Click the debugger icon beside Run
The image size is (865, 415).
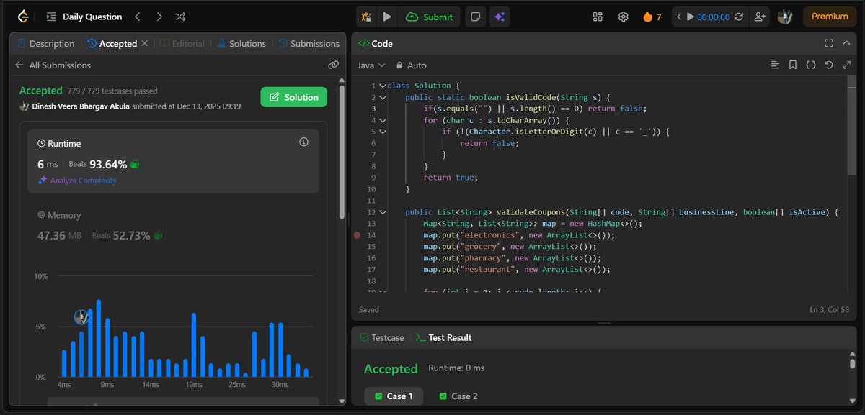(x=367, y=17)
